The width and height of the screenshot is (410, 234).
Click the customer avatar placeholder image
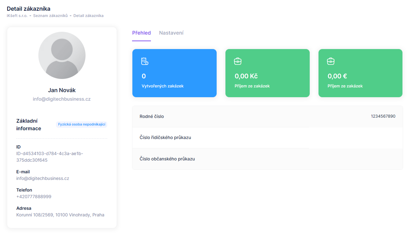[x=62, y=55]
